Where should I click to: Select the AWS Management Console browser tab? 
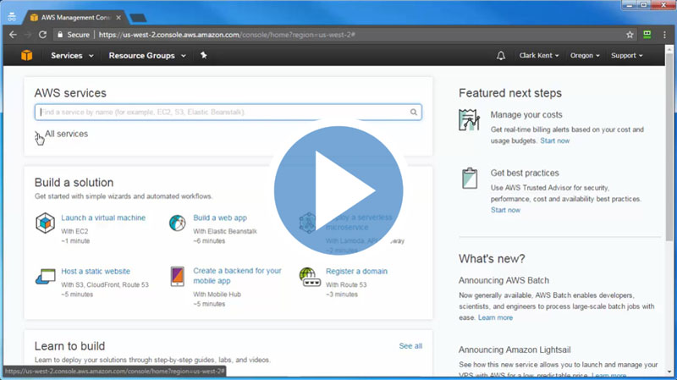(76, 17)
